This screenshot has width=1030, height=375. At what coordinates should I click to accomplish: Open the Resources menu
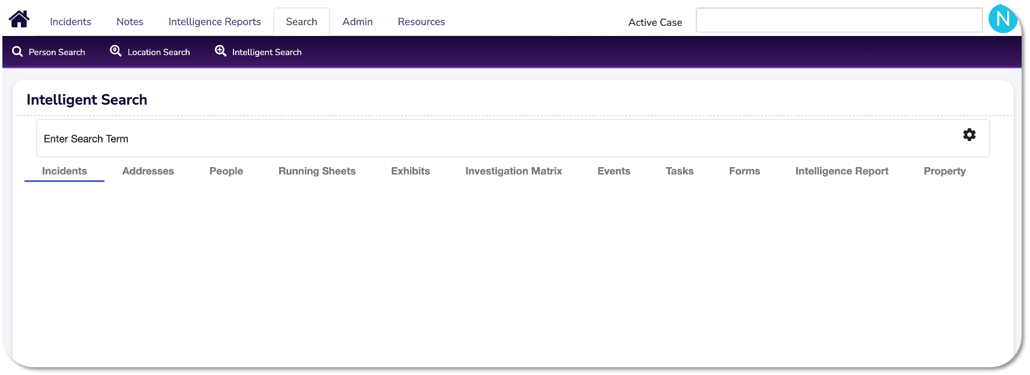[x=421, y=22]
